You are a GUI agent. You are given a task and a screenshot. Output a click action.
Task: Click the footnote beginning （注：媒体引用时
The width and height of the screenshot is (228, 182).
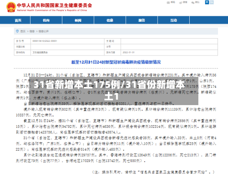click(x=154, y=172)
